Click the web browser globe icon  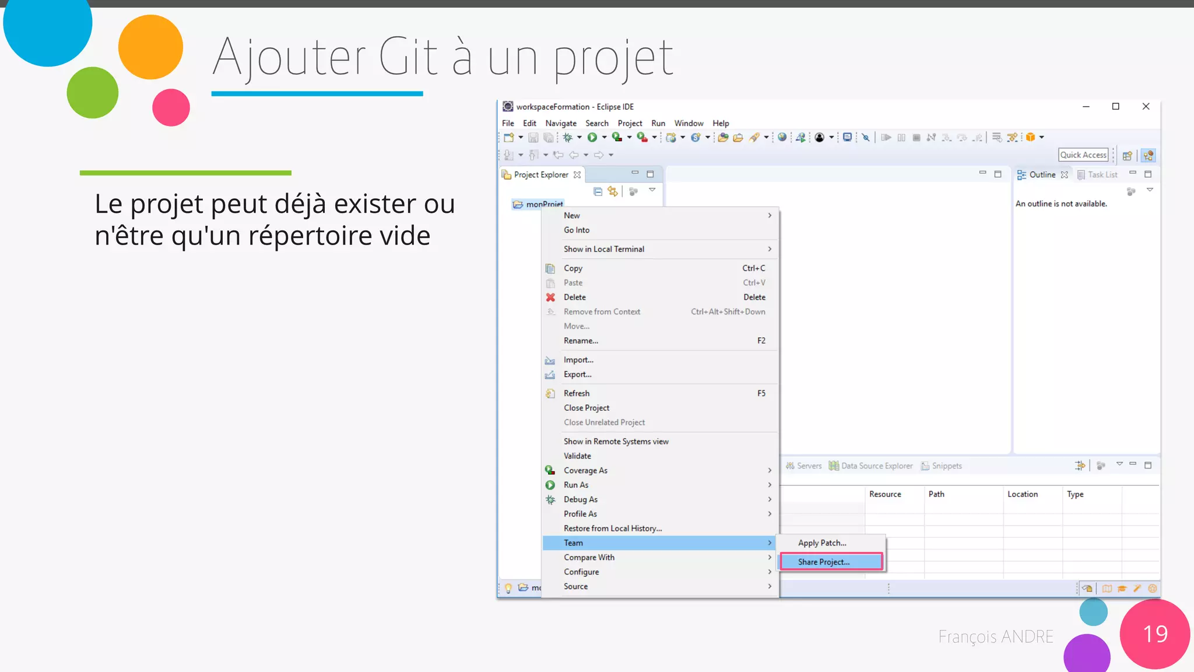782,138
